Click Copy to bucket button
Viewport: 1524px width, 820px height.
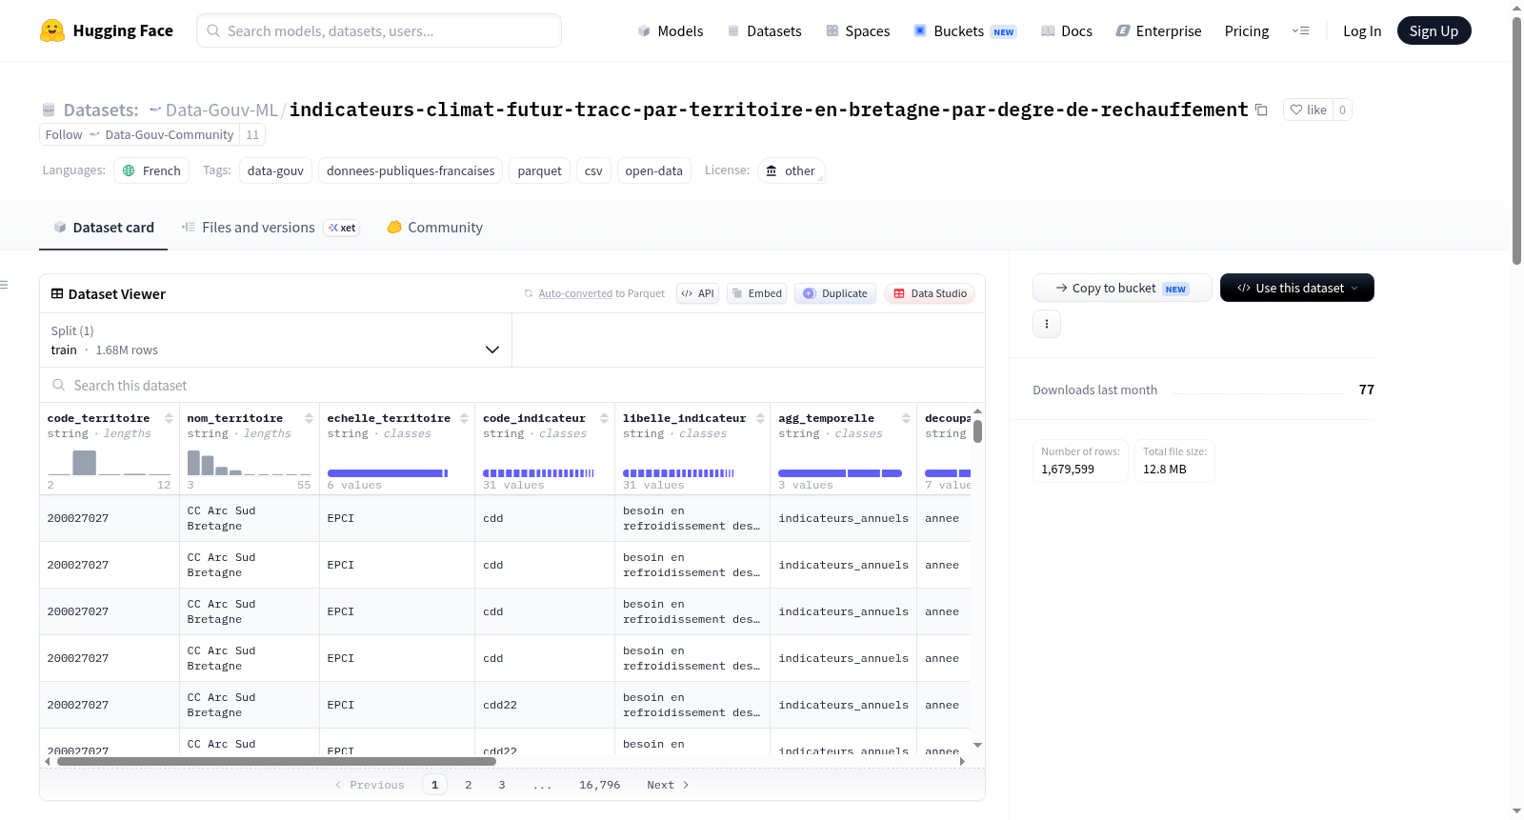pos(1122,288)
